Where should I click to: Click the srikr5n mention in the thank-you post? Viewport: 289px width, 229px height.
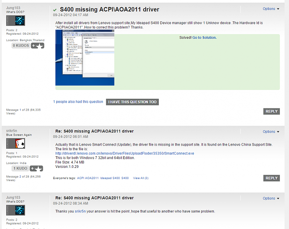[80, 211]
